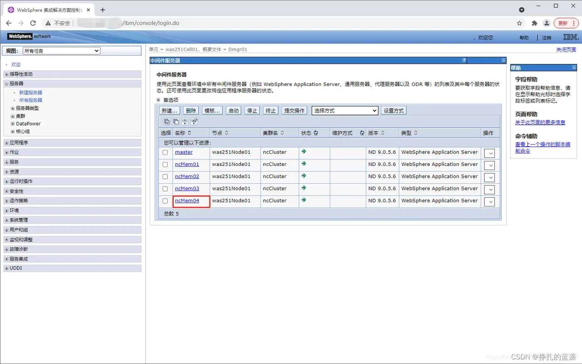Click the select-all rows icon in table toolbar

point(167,122)
